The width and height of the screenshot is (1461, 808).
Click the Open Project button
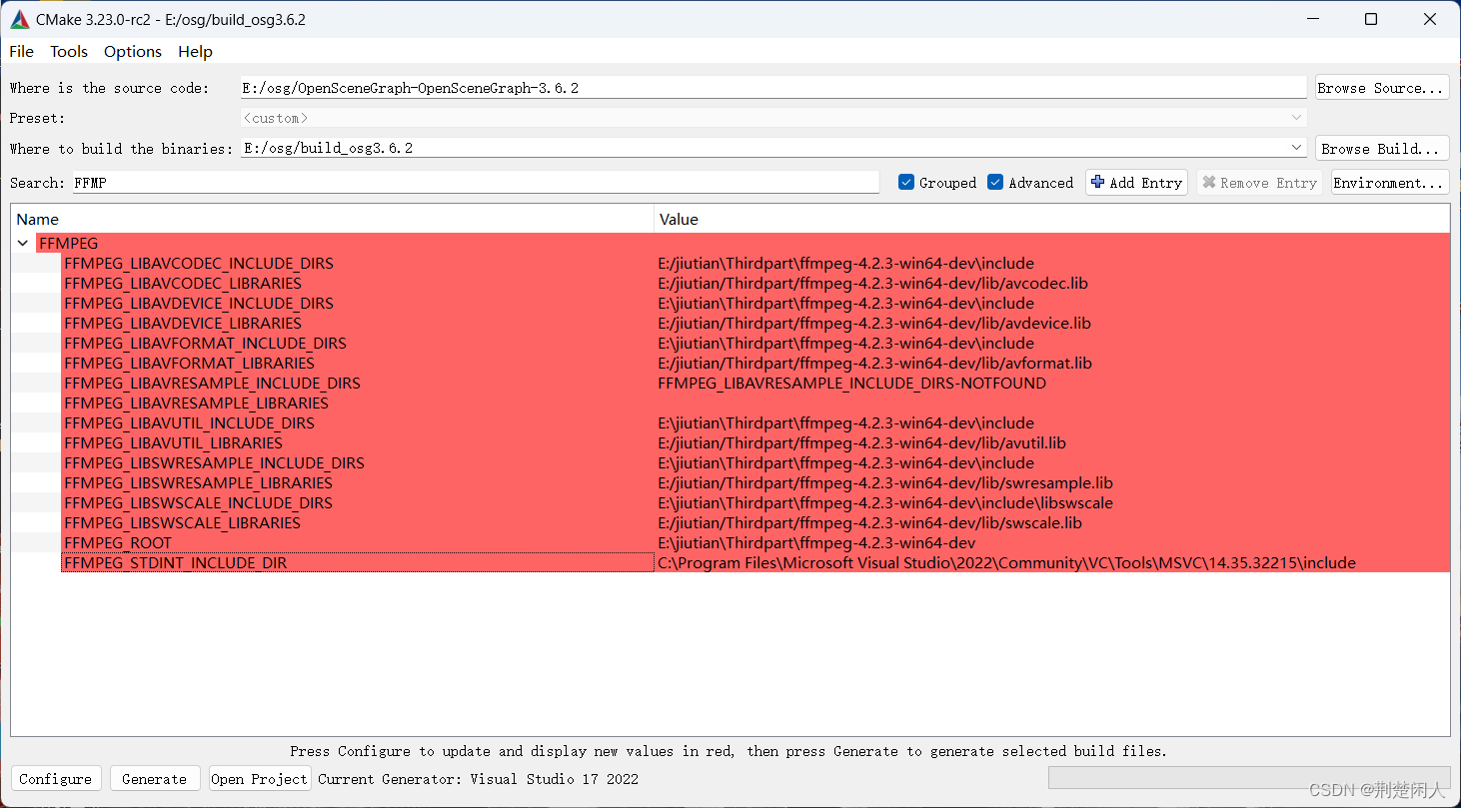point(260,779)
